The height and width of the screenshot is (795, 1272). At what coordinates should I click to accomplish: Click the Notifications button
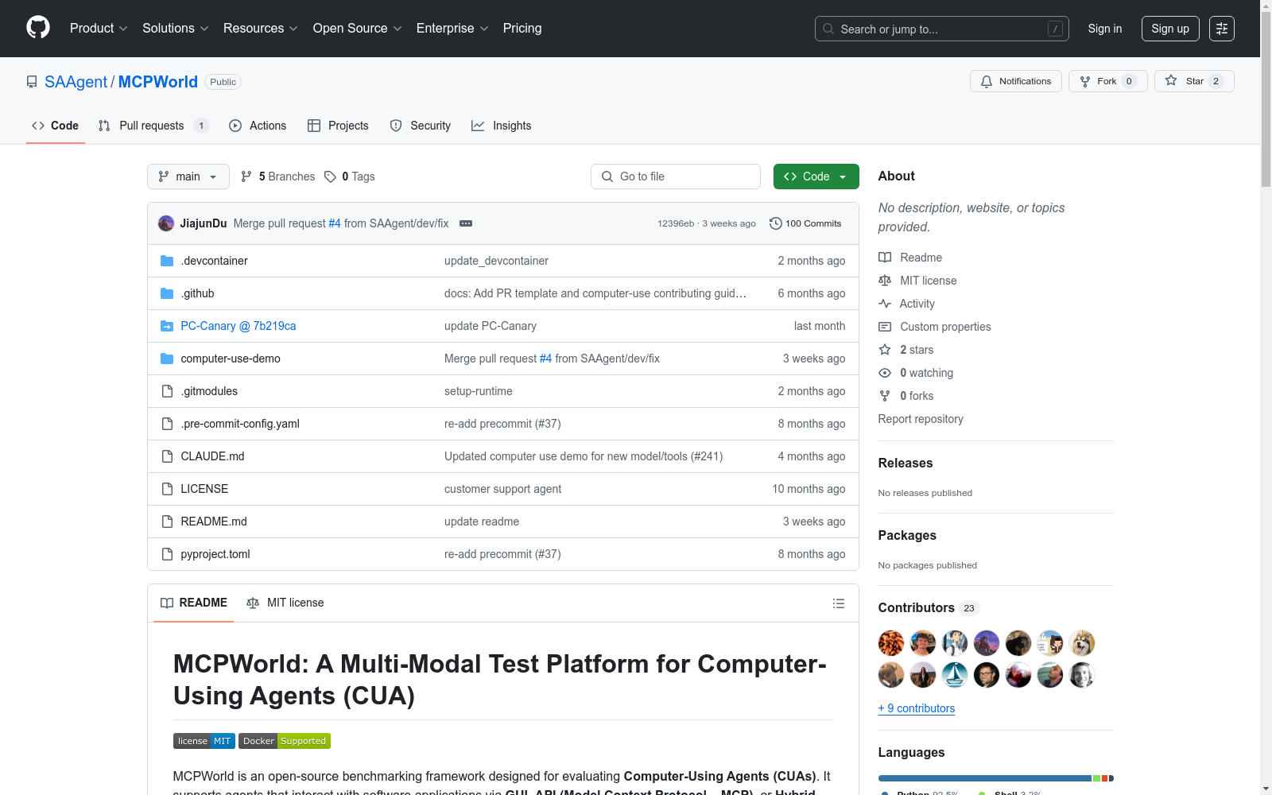coord(1016,81)
